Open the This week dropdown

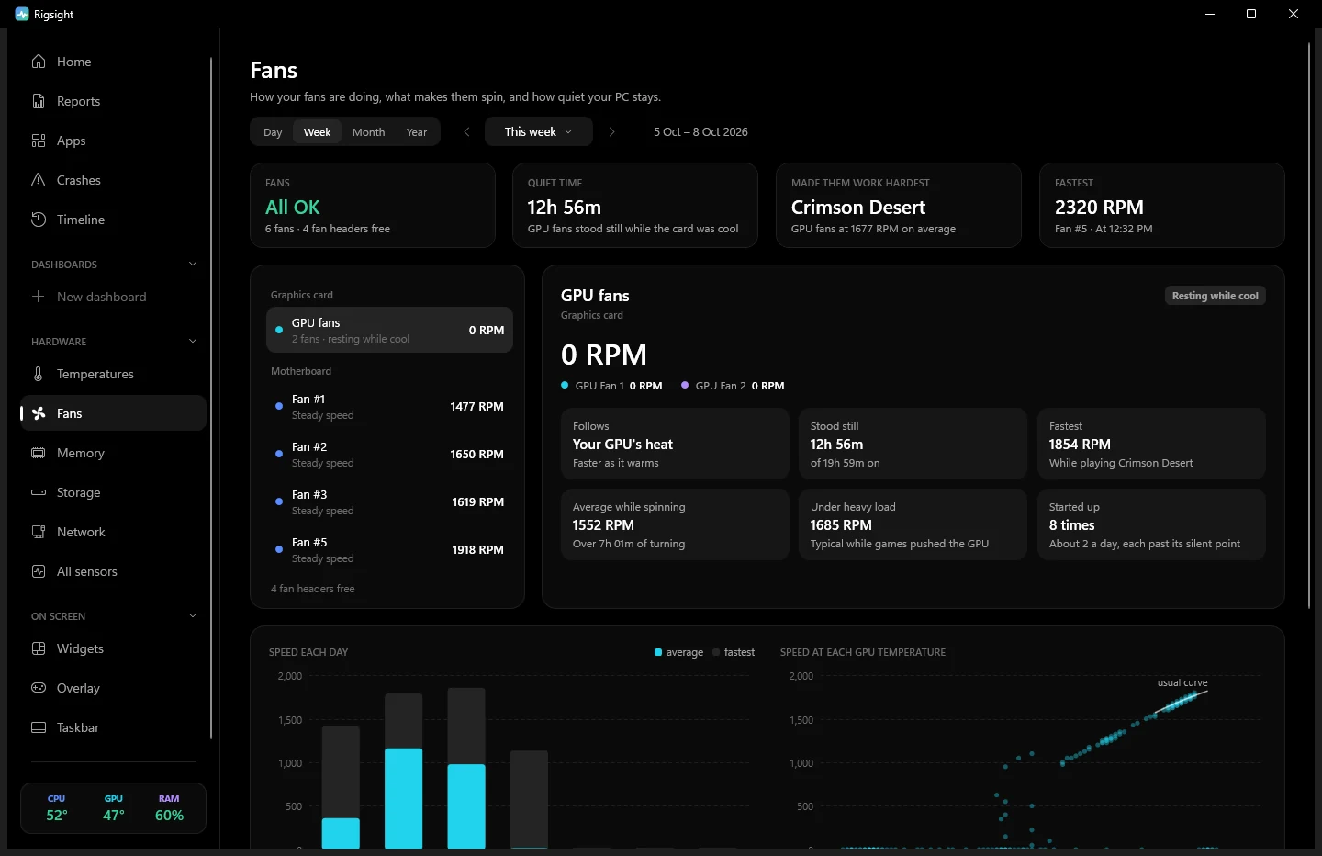(x=539, y=131)
